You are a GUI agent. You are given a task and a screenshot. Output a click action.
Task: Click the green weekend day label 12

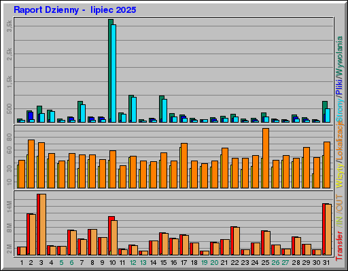pos(133,263)
